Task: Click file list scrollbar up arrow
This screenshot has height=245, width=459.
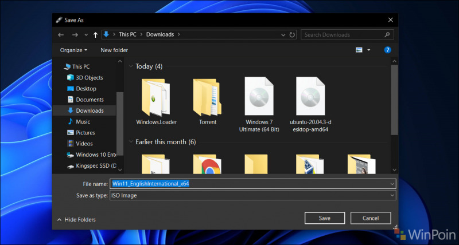Action: (394, 62)
